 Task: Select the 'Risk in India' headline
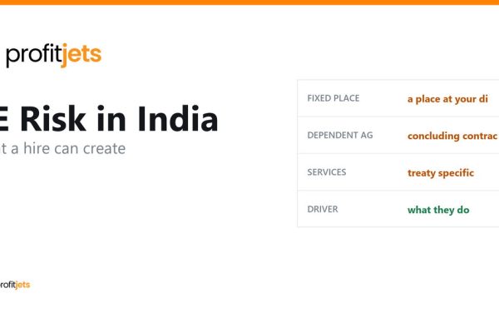click(119, 119)
